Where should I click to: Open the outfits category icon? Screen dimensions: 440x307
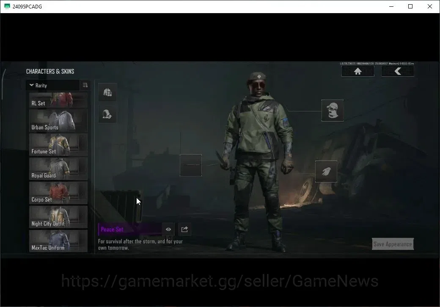107,92
